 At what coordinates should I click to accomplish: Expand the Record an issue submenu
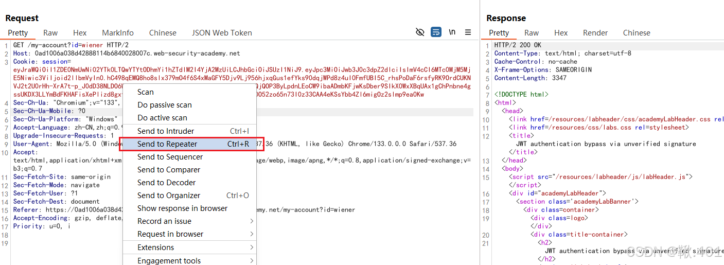coord(189,221)
